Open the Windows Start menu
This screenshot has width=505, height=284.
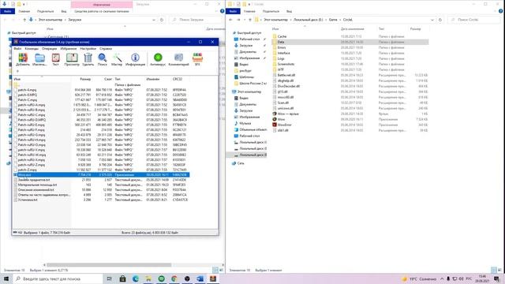tap(6, 278)
